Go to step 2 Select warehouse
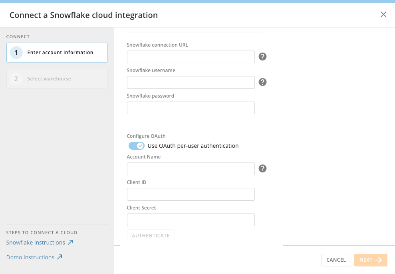 tap(57, 79)
